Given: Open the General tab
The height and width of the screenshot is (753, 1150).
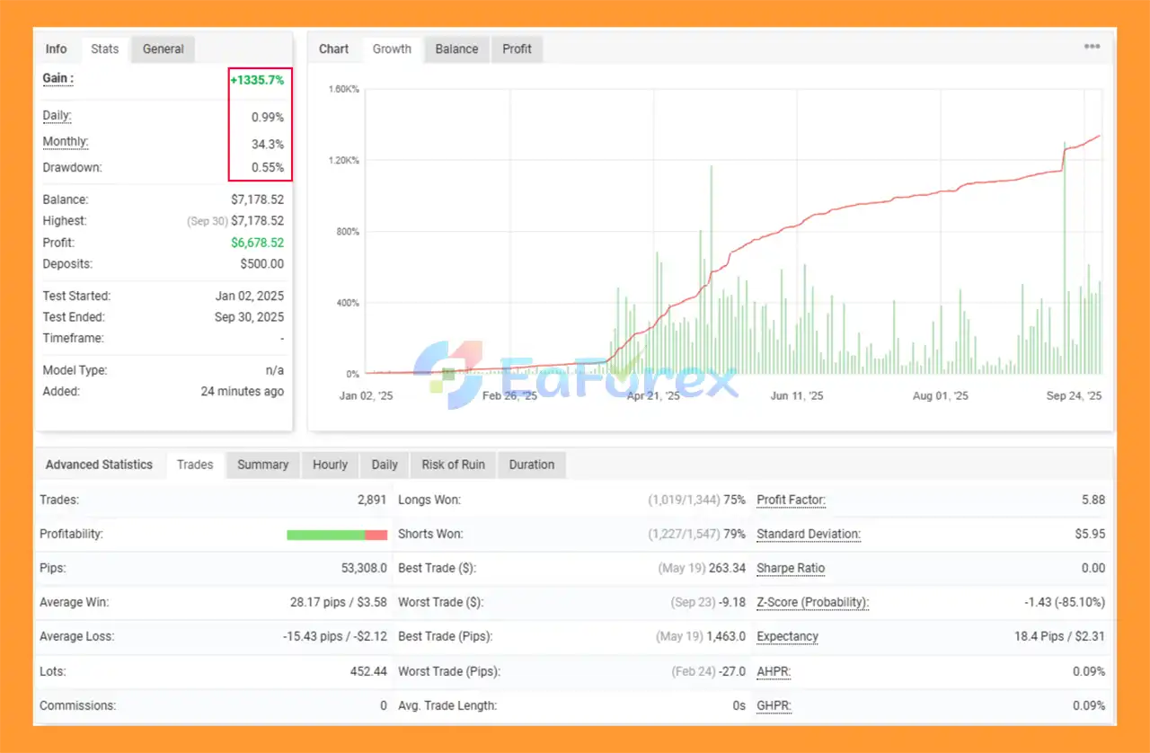Looking at the screenshot, I should (x=163, y=49).
